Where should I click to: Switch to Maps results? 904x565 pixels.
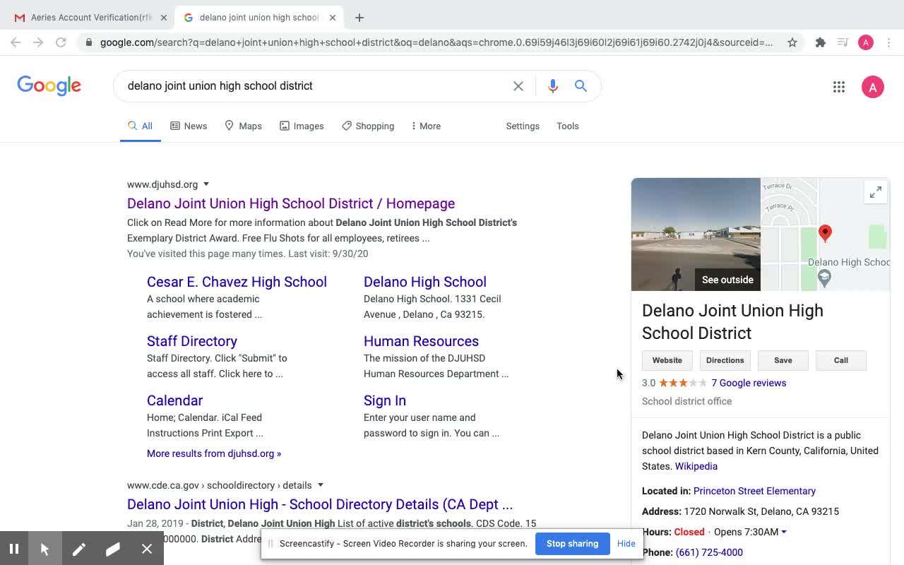[243, 126]
